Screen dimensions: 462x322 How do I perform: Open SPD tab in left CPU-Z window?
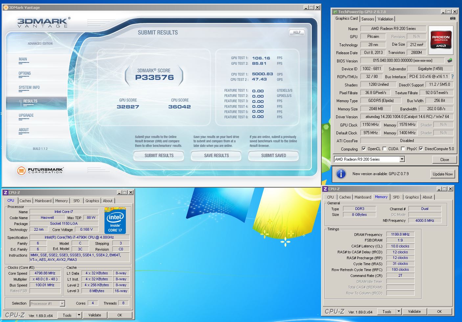tap(77, 201)
